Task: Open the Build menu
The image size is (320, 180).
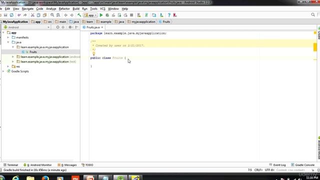Action: 76,9
